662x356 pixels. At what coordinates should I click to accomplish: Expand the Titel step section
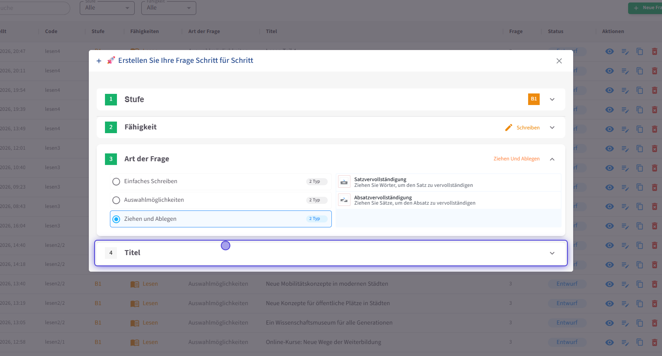click(x=552, y=253)
